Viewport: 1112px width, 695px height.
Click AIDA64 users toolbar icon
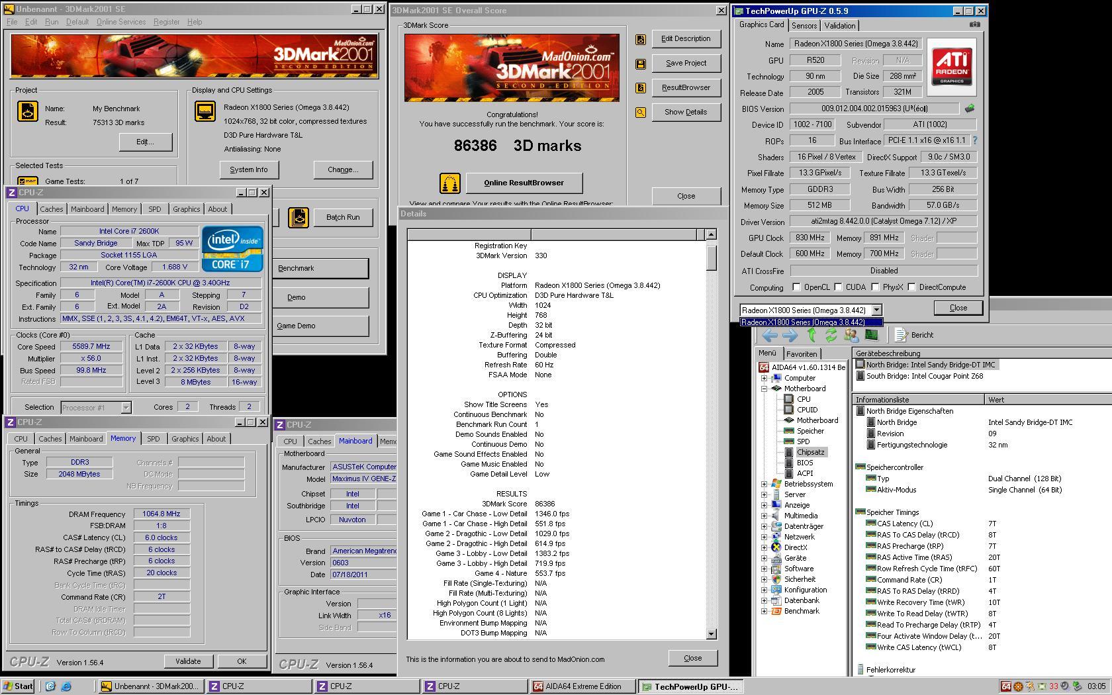click(851, 335)
